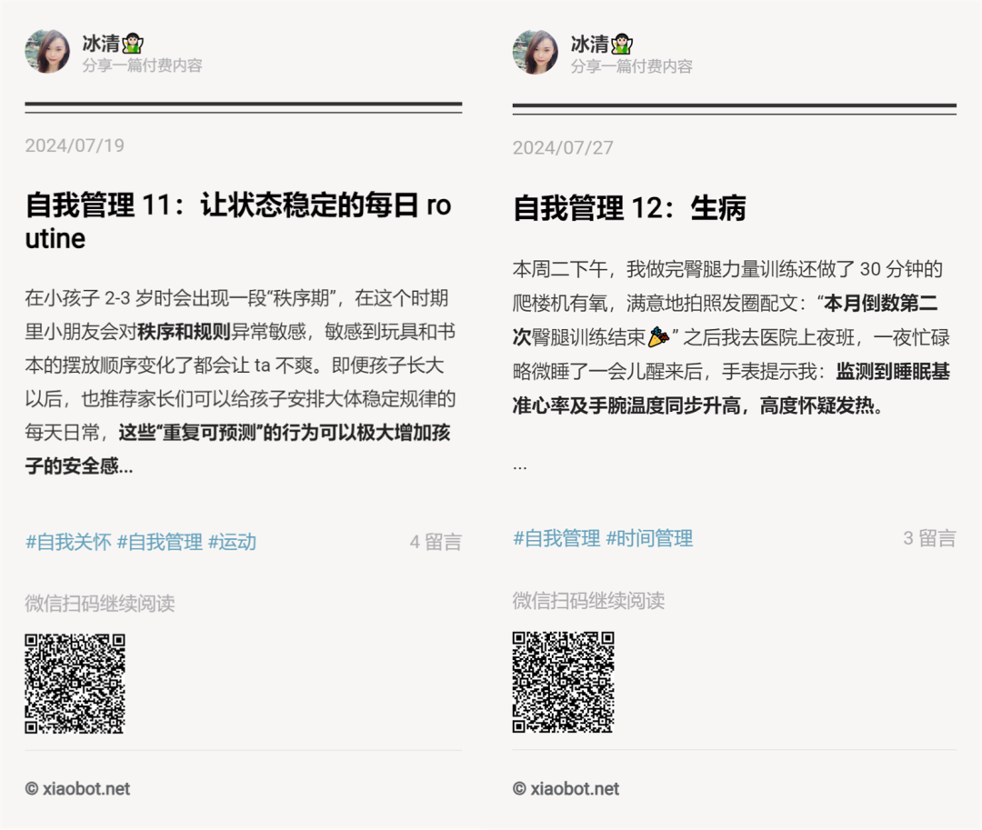Click the bold sentence 这些“重复可预测”的行为可以极大增加孩子的安全感
The image size is (982, 830).
(237, 449)
